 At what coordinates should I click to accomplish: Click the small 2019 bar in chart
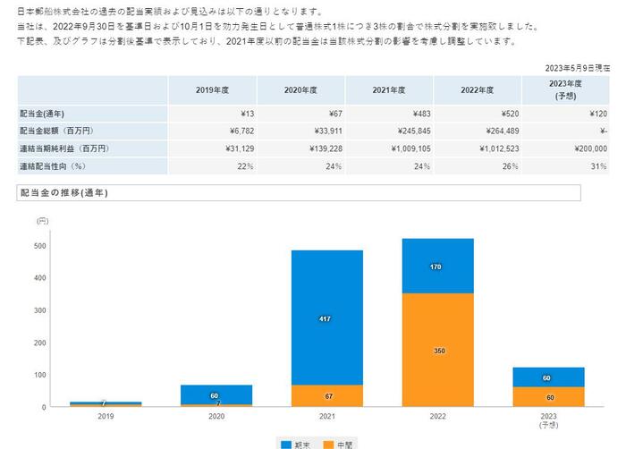[x=105, y=404]
